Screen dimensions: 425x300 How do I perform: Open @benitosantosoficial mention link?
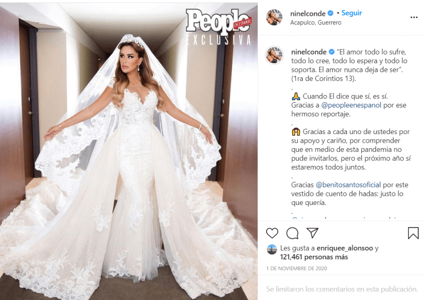pos(348,185)
